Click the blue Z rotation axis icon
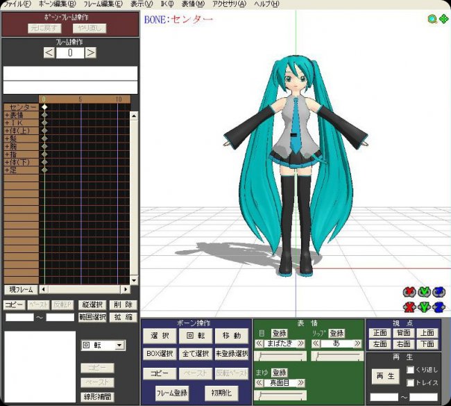Viewport: 451px width, 406px height. coord(439,292)
